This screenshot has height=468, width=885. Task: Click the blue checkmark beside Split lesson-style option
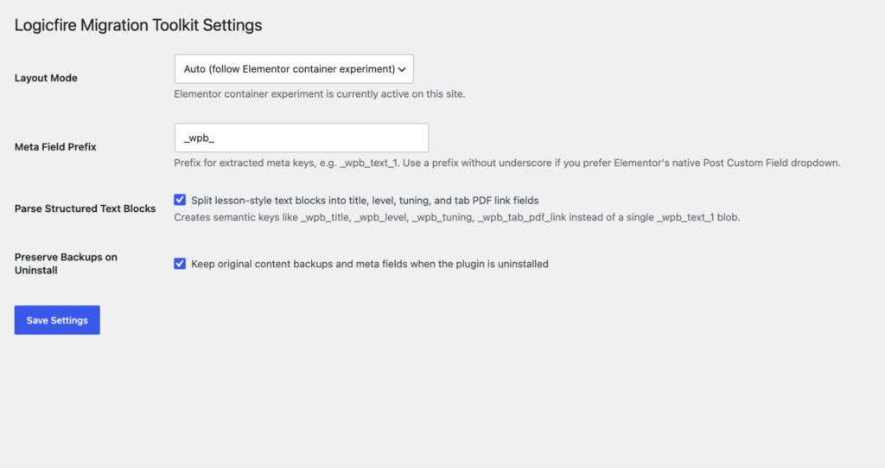[x=180, y=200]
